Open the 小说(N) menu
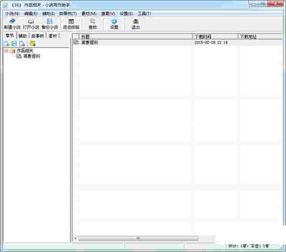 point(12,13)
